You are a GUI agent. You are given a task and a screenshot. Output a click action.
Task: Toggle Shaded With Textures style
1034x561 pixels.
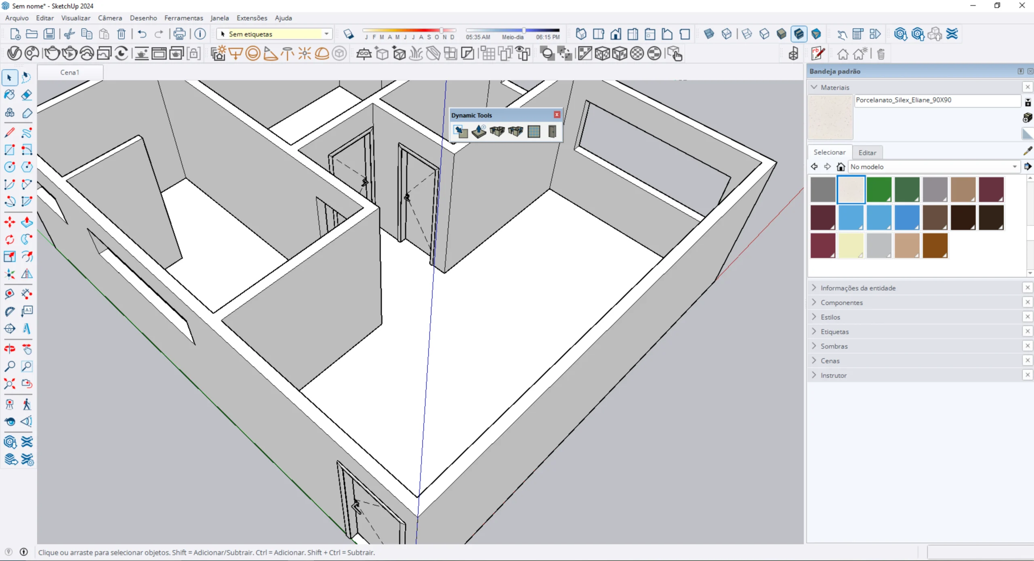799,34
